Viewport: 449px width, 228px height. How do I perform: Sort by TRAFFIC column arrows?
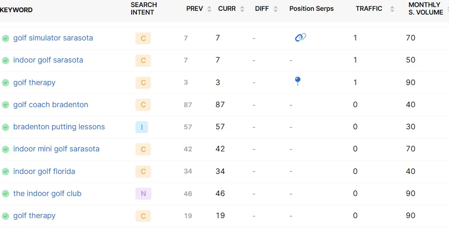(x=392, y=9)
